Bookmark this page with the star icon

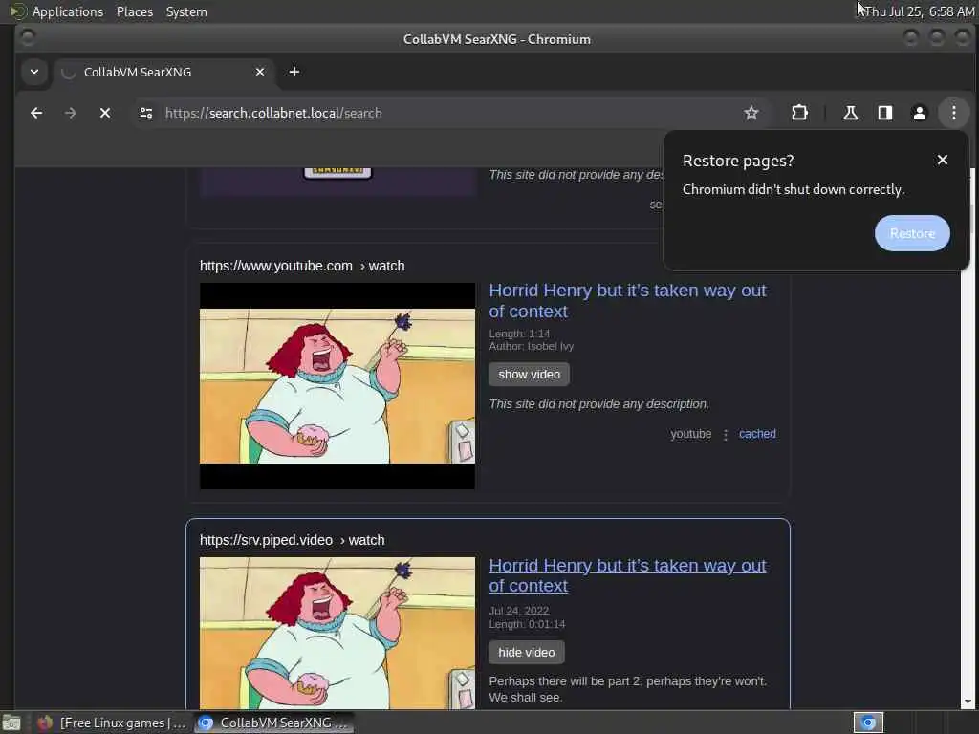click(x=751, y=113)
